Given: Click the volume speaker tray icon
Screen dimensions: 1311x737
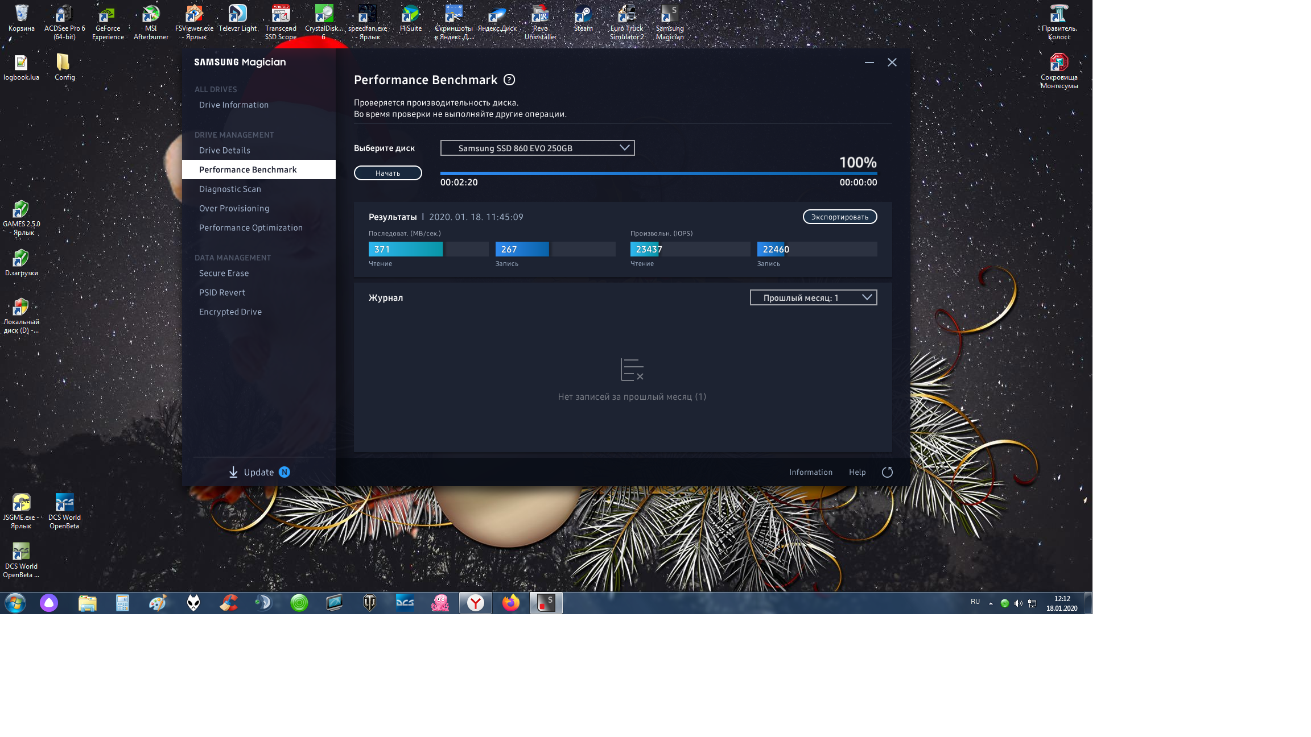Looking at the screenshot, I should (x=1018, y=603).
